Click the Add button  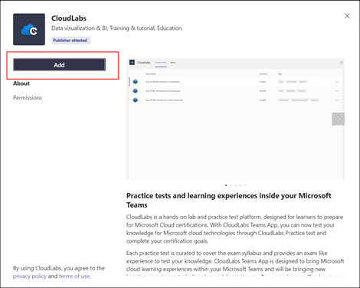pyautogui.click(x=59, y=65)
